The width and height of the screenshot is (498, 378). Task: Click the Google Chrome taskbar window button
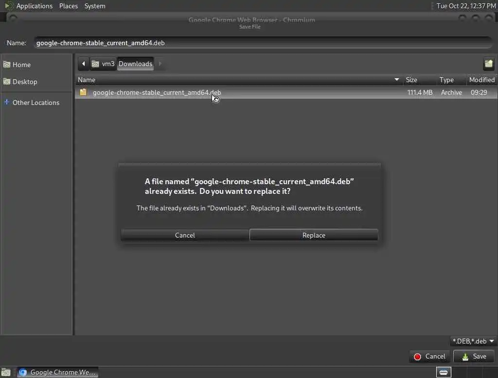(x=57, y=372)
